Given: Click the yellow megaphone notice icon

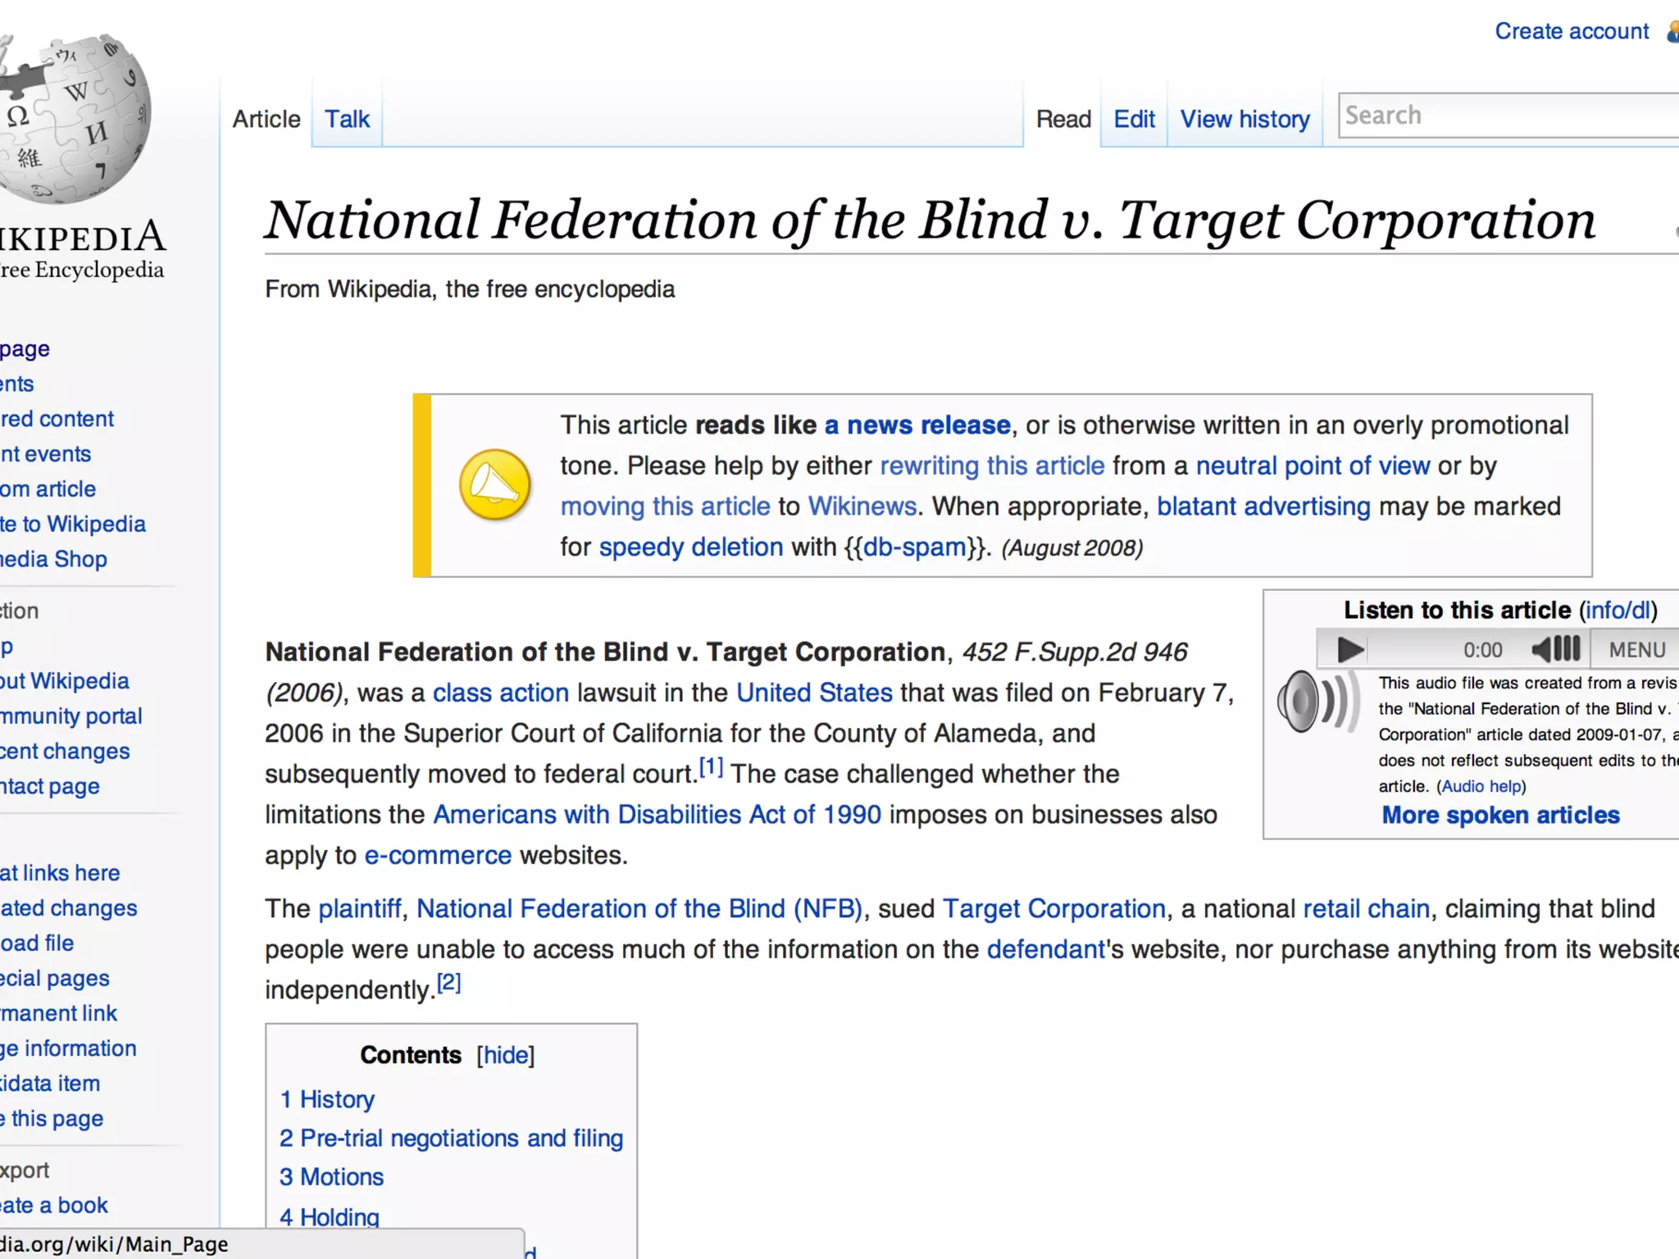Looking at the screenshot, I should pos(494,484).
